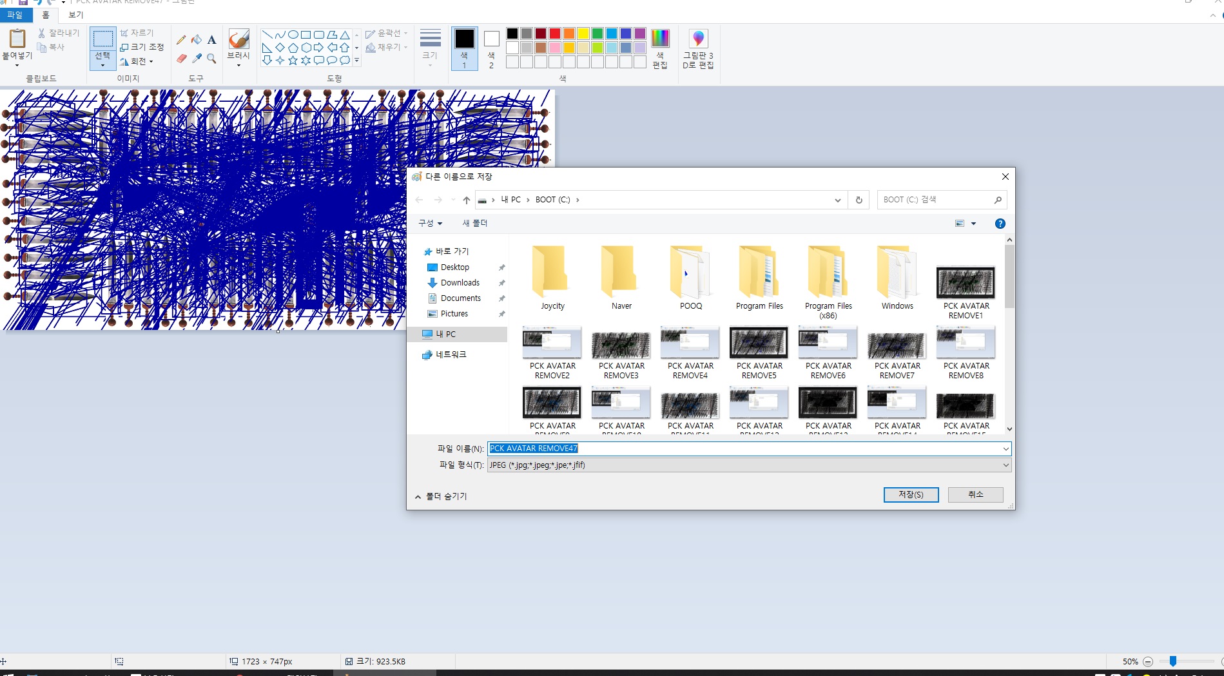Viewport: 1224px width, 676px height.
Task: Click the rectangular Select (선택) tool
Action: 102,48
